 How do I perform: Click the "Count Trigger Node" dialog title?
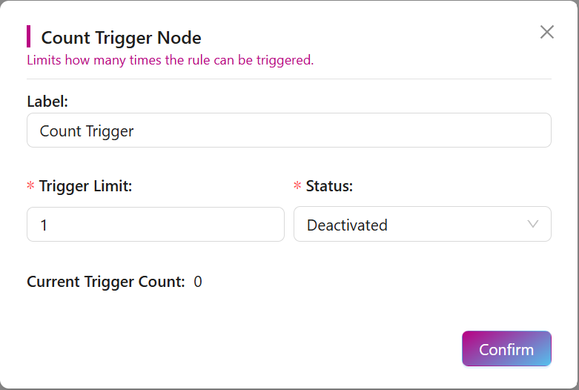pyautogui.click(x=121, y=38)
